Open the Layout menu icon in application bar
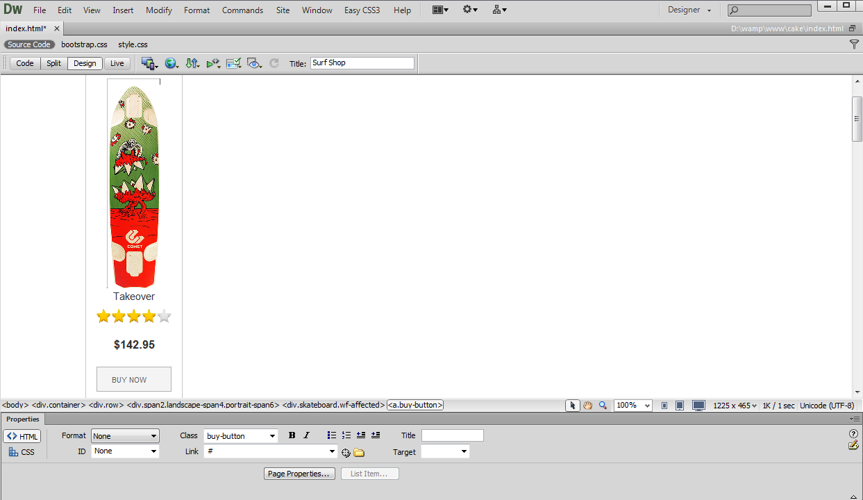Screen dimensions: 863x500 point(440,10)
